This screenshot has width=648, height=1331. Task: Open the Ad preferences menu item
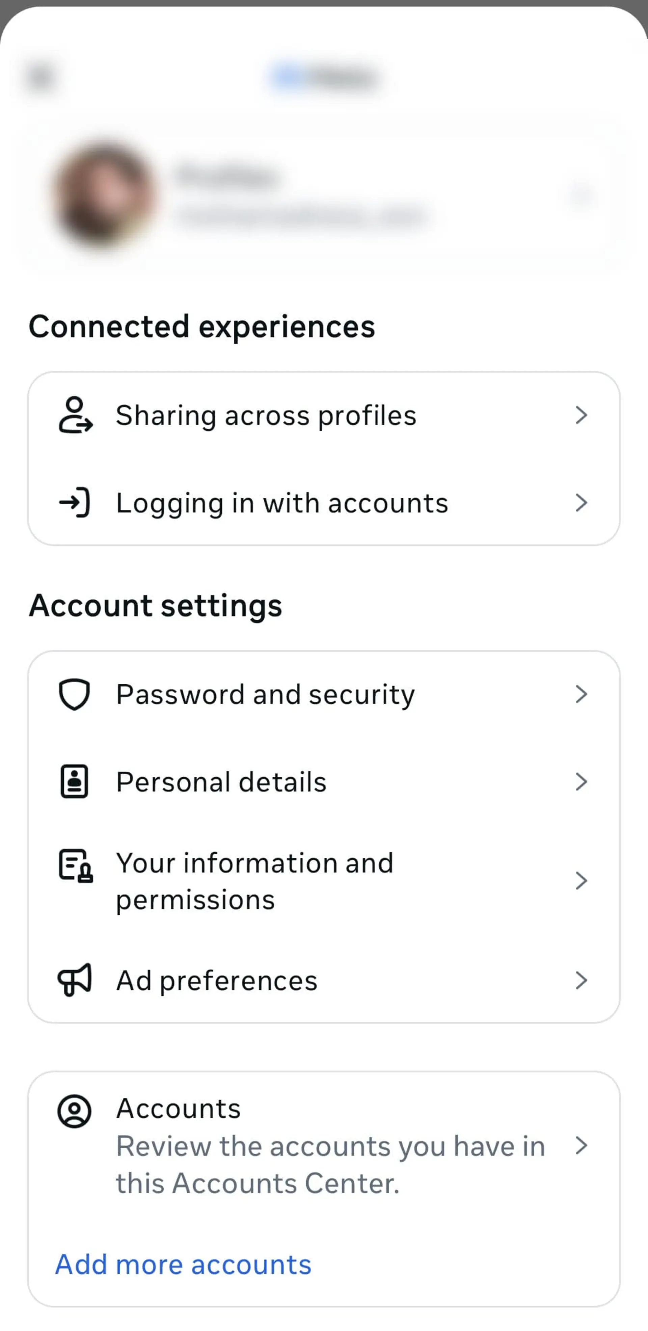[324, 980]
